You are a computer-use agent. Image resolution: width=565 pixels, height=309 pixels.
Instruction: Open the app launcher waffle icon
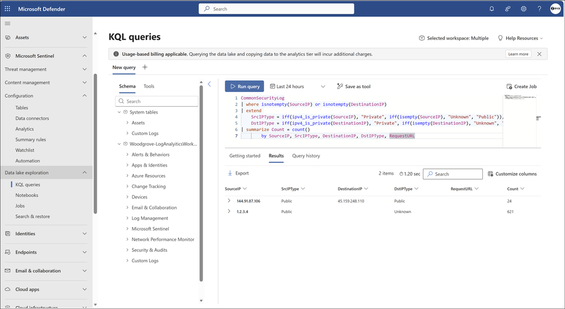(7, 8)
